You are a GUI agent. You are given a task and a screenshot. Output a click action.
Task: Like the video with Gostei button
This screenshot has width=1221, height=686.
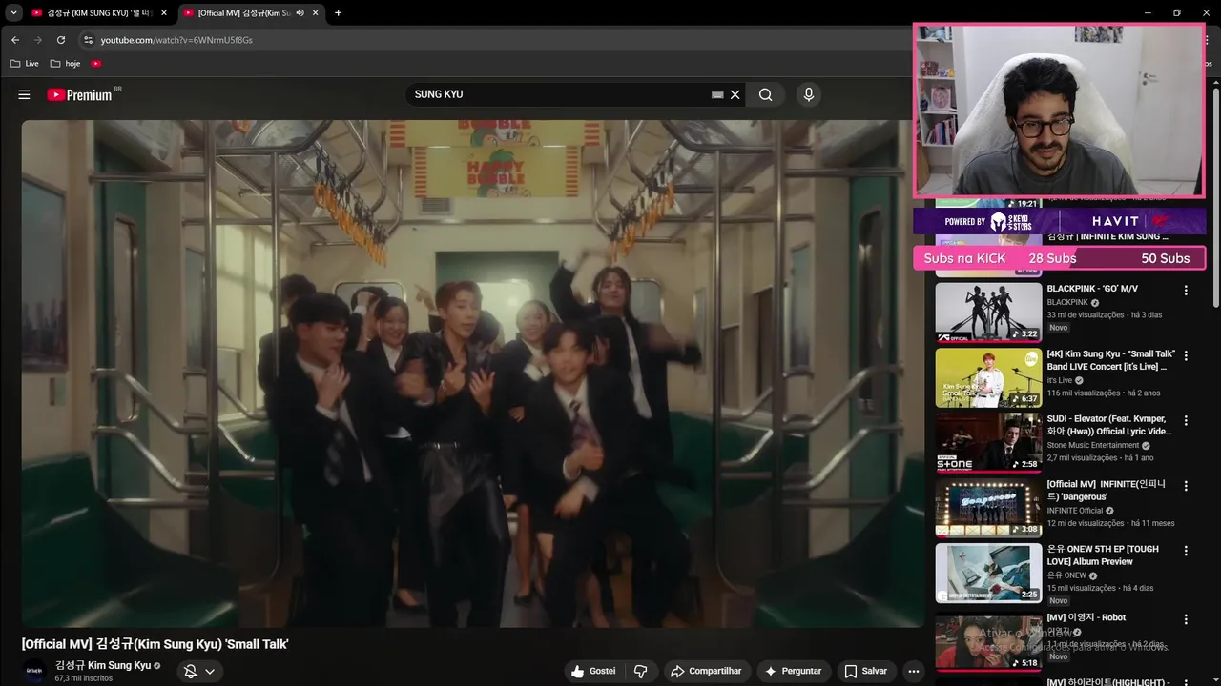pyautogui.click(x=592, y=671)
